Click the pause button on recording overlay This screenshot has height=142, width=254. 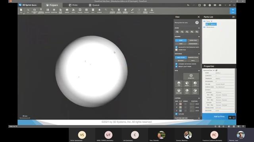point(230,118)
